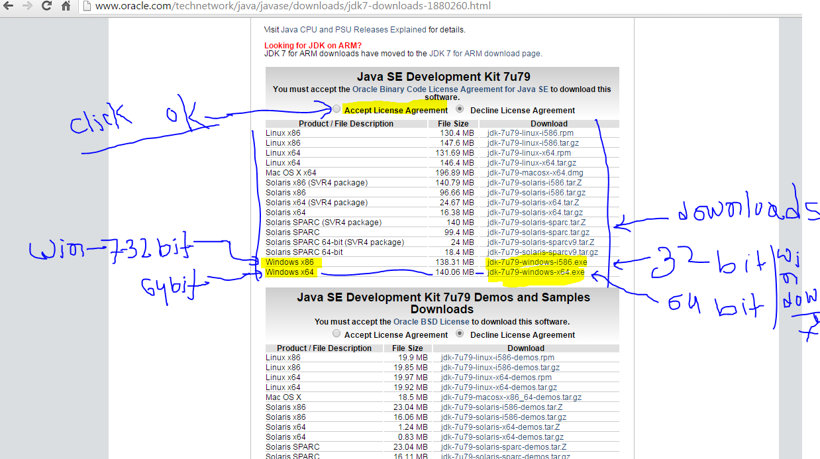Download jdk-7u79-linux-x64-demos.tar.gz
820x459 pixels.
point(499,387)
